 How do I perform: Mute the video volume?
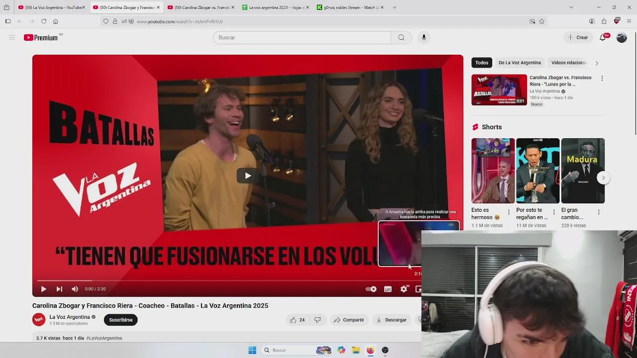pyautogui.click(x=75, y=289)
